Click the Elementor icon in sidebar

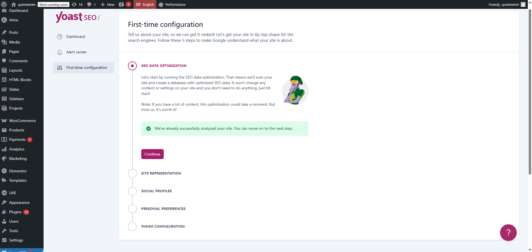[4, 171]
